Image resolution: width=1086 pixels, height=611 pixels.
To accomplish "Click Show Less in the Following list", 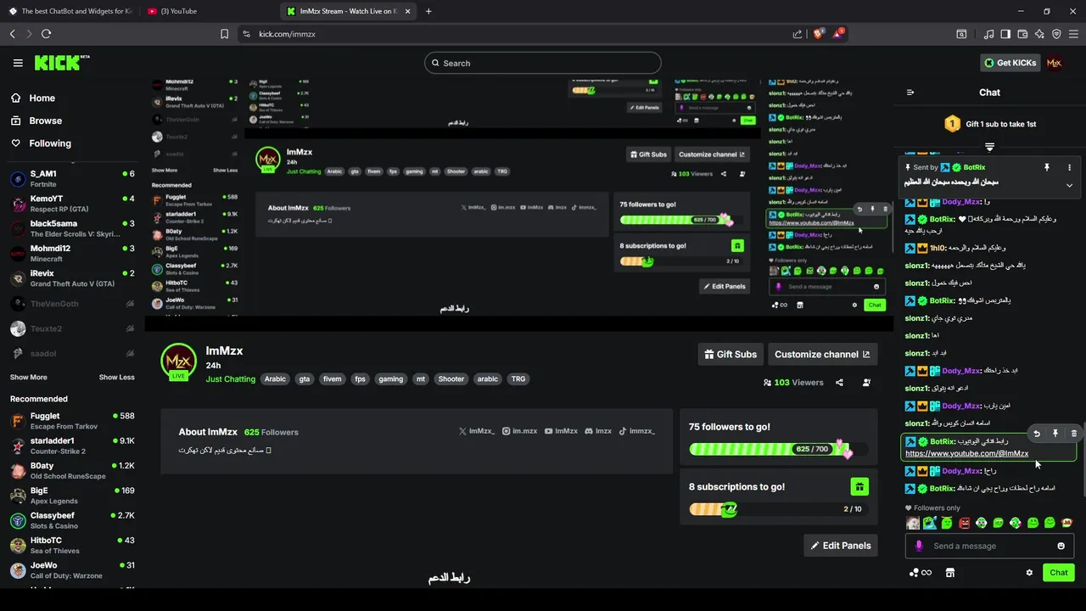I will click(x=116, y=377).
